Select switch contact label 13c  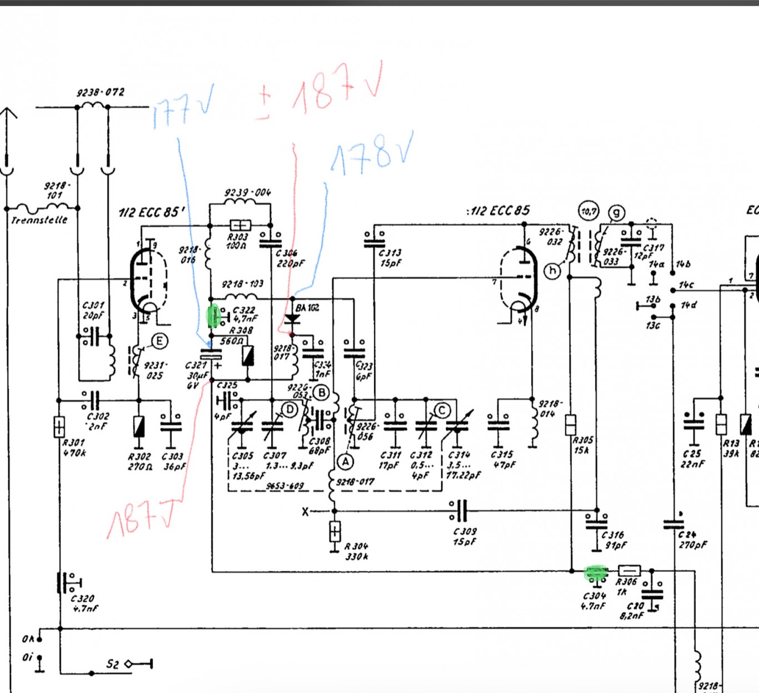click(653, 325)
